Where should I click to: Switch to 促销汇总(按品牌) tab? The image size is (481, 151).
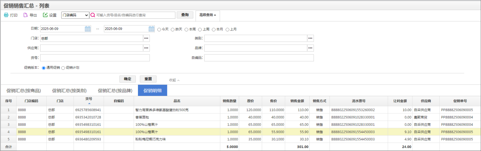click(115, 91)
